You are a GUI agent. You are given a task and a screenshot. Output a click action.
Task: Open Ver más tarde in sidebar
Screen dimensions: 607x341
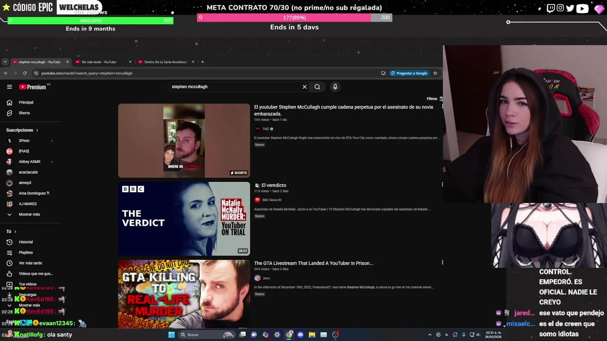point(30,263)
